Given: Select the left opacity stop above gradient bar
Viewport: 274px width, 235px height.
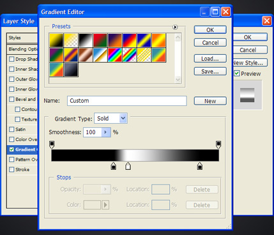Looking at the screenshot, I should pos(52,144).
